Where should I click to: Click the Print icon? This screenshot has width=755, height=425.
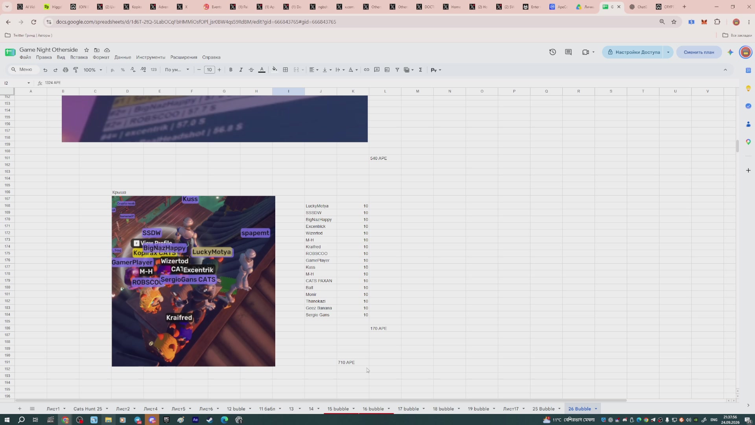66,70
